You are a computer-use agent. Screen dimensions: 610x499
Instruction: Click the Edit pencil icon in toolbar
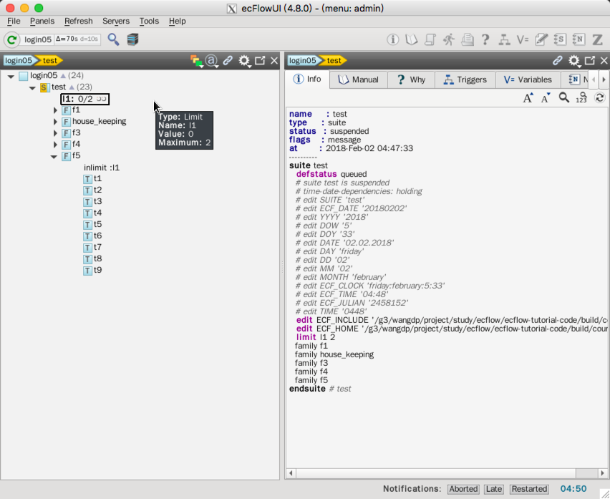541,39
